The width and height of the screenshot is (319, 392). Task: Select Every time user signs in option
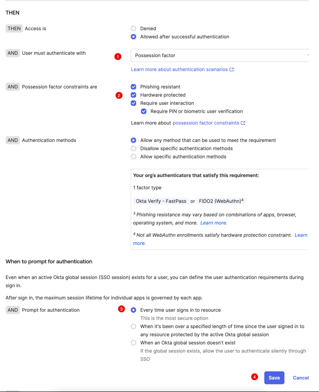coord(133,310)
